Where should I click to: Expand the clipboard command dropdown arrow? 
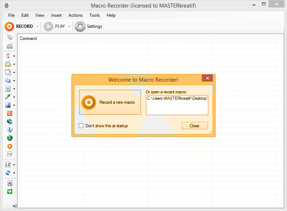coord(14,81)
